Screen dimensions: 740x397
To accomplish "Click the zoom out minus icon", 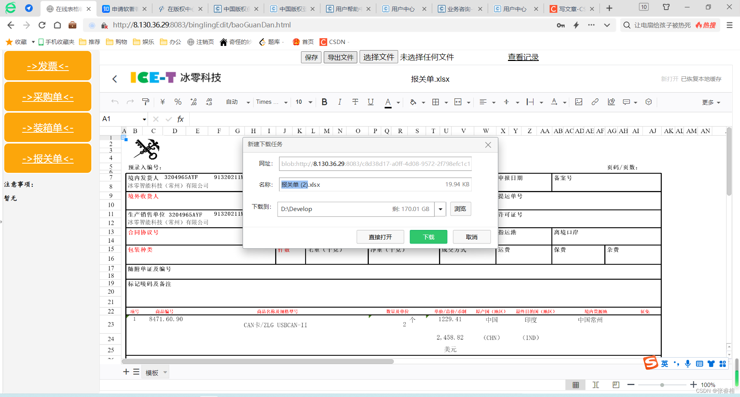I will click(631, 385).
